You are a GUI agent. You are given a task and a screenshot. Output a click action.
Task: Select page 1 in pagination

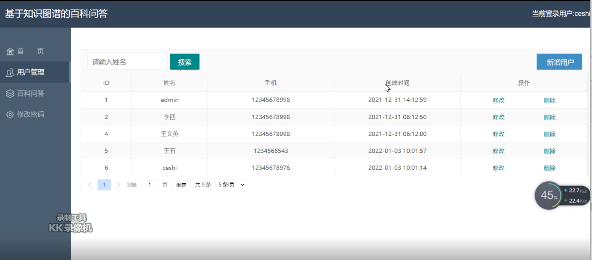[104, 185]
